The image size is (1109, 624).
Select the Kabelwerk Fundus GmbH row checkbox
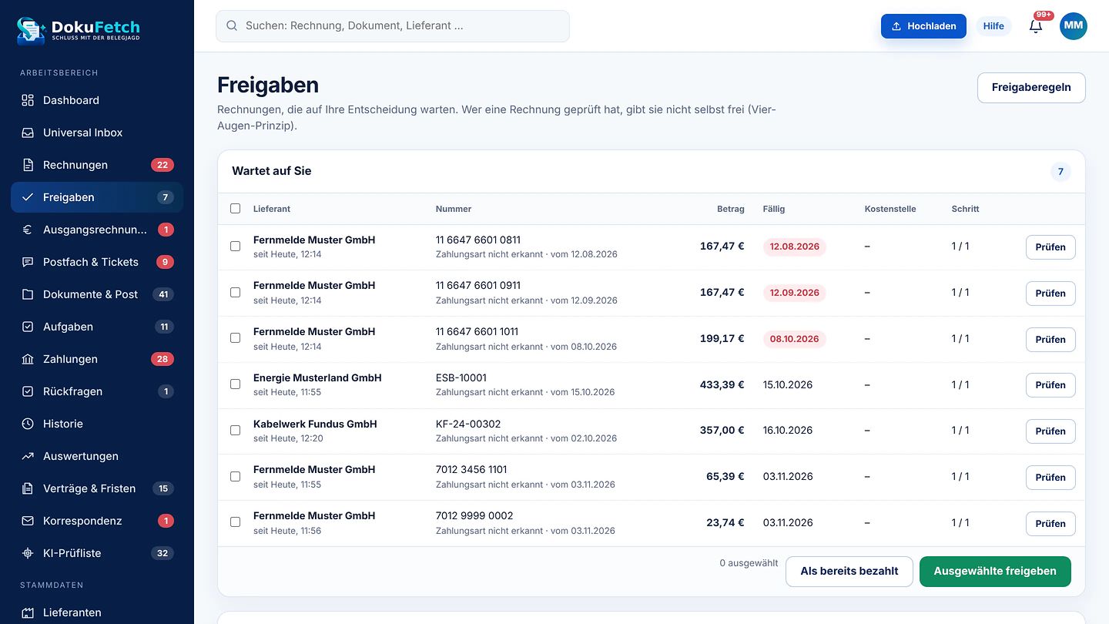(x=236, y=431)
